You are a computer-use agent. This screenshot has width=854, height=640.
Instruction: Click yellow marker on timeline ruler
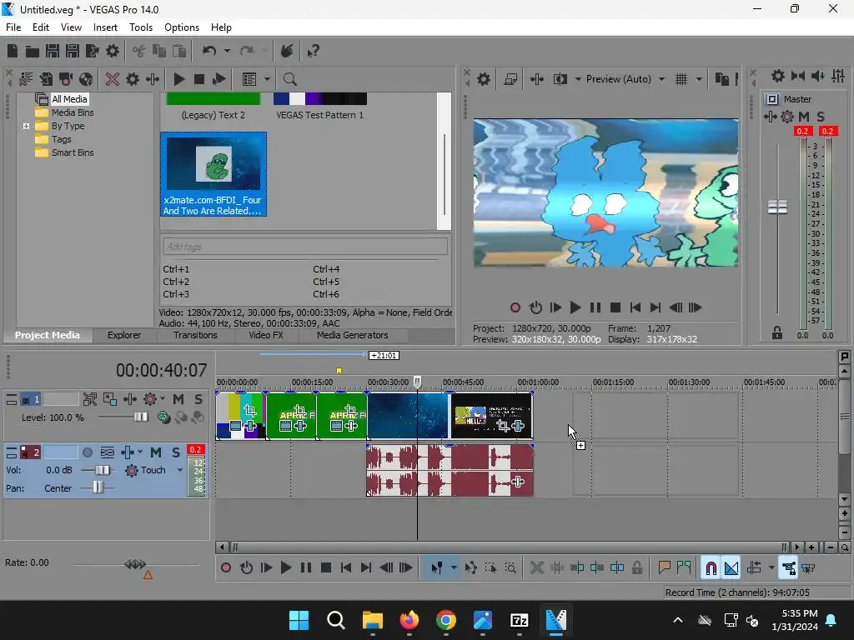point(339,371)
